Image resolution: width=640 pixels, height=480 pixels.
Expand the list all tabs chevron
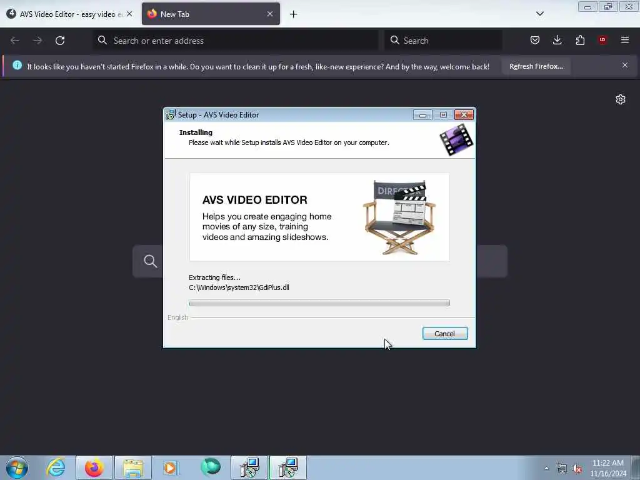(539, 14)
